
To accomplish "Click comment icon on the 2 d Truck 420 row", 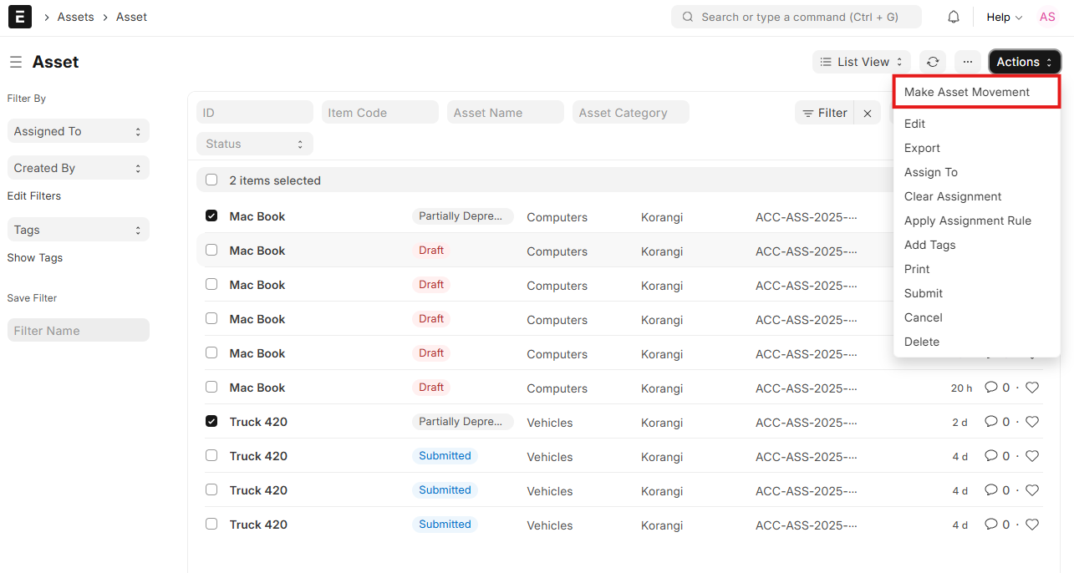I will click(991, 422).
